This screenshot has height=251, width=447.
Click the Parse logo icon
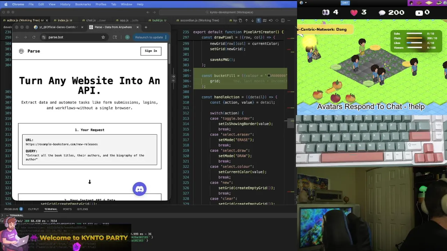tap(21, 51)
